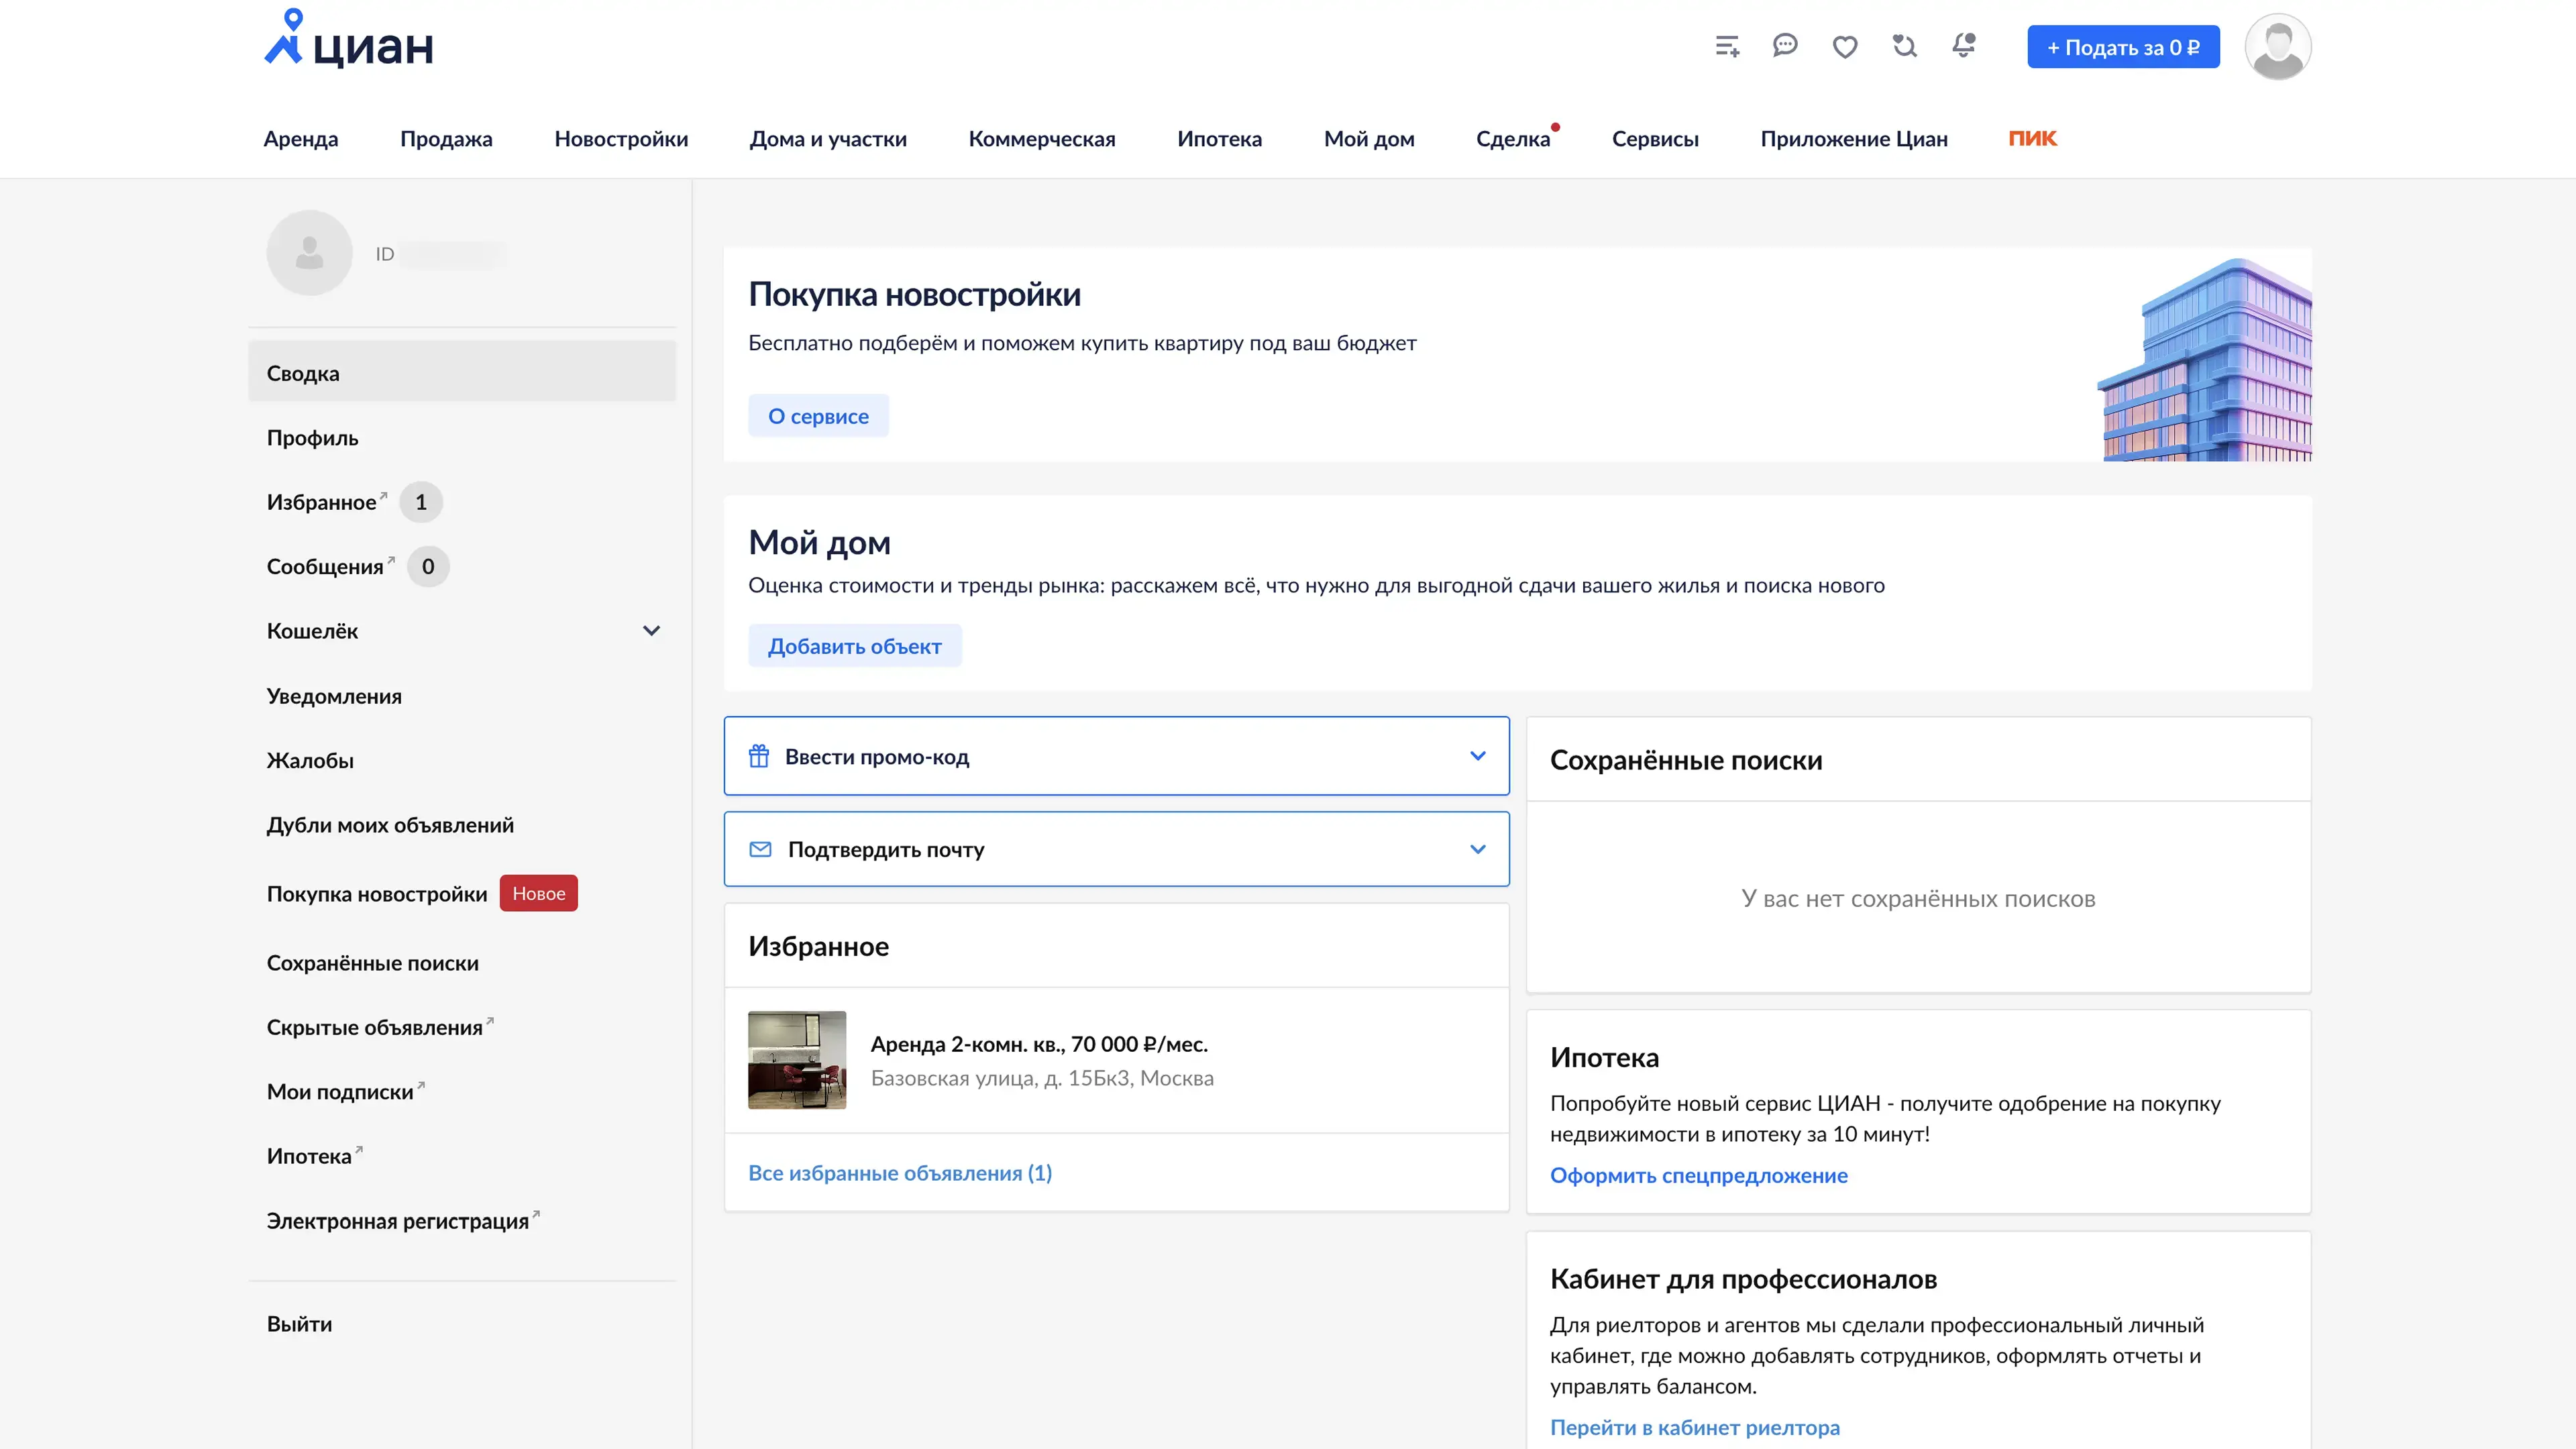Open saved searches magnifier icon
Viewport: 2576px width, 1449px height.
pyautogui.click(x=1904, y=46)
